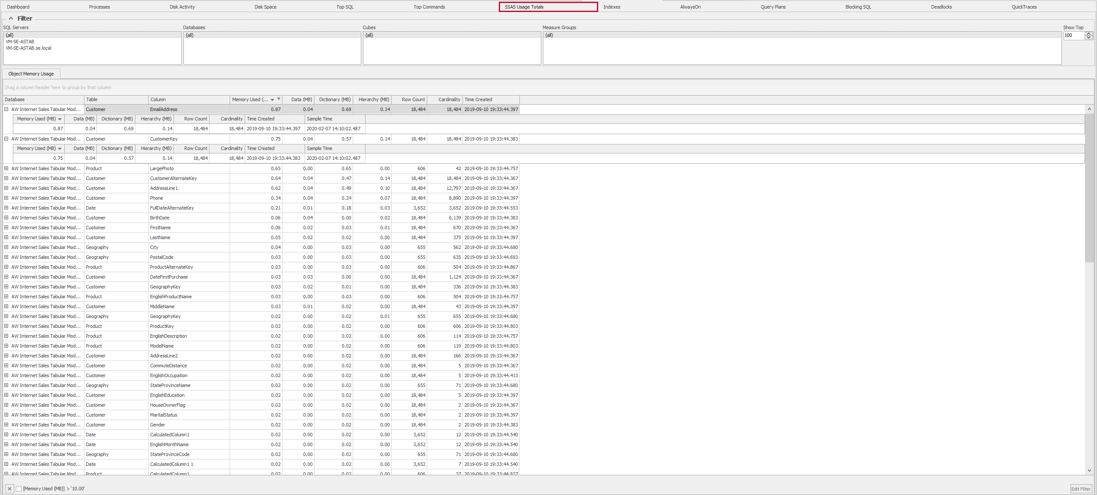Switch to the Top SQL tab
This screenshot has width=1097, height=495.
(345, 6)
